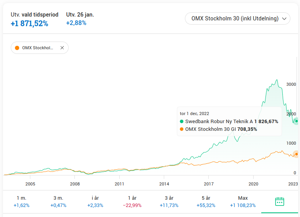300x217 pixels.
Task: Click the +2,88% daily change value
Action: (x=76, y=23)
